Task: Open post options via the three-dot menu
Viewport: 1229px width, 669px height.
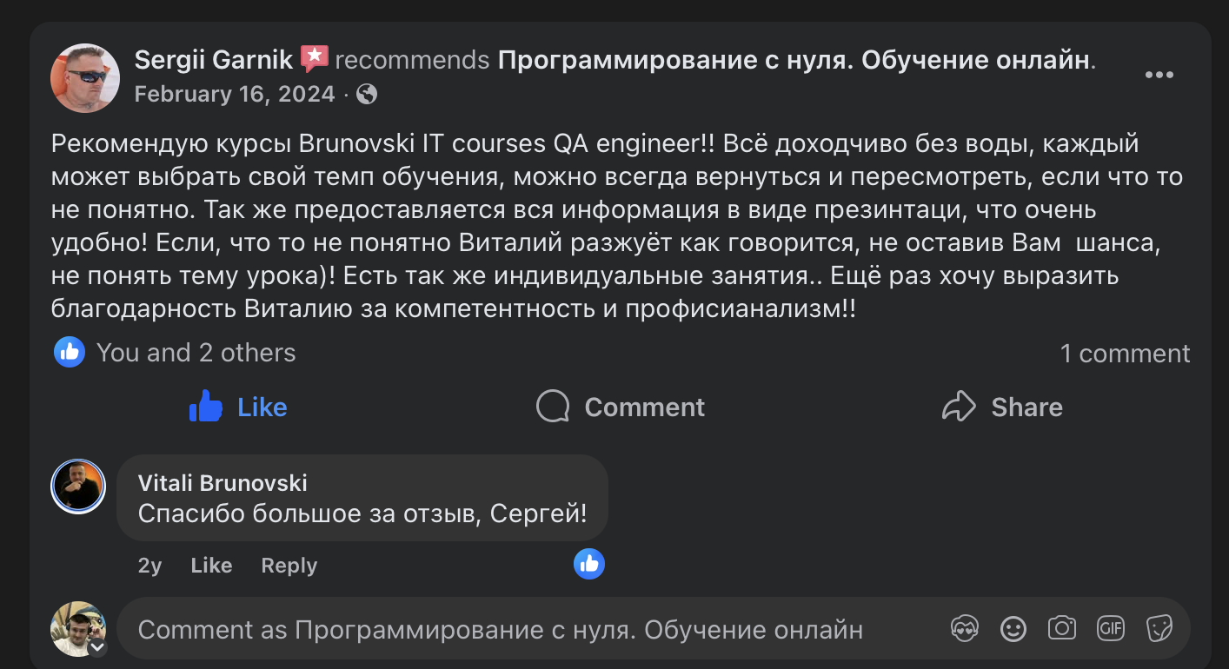Action: [1159, 75]
